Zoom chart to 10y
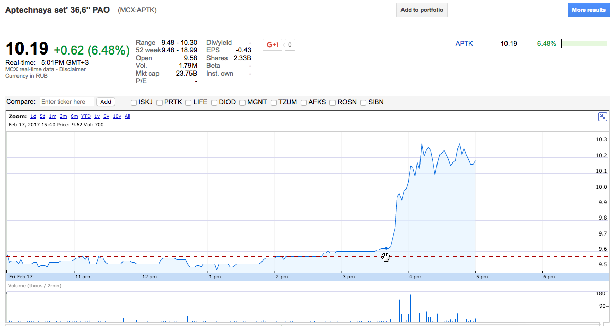 (x=117, y=116)
